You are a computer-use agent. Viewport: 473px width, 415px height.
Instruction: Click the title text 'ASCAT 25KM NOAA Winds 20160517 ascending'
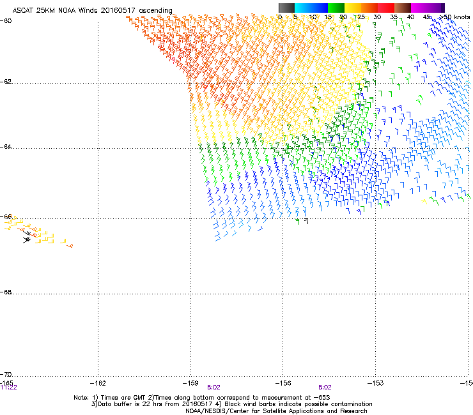coord(92,11)
